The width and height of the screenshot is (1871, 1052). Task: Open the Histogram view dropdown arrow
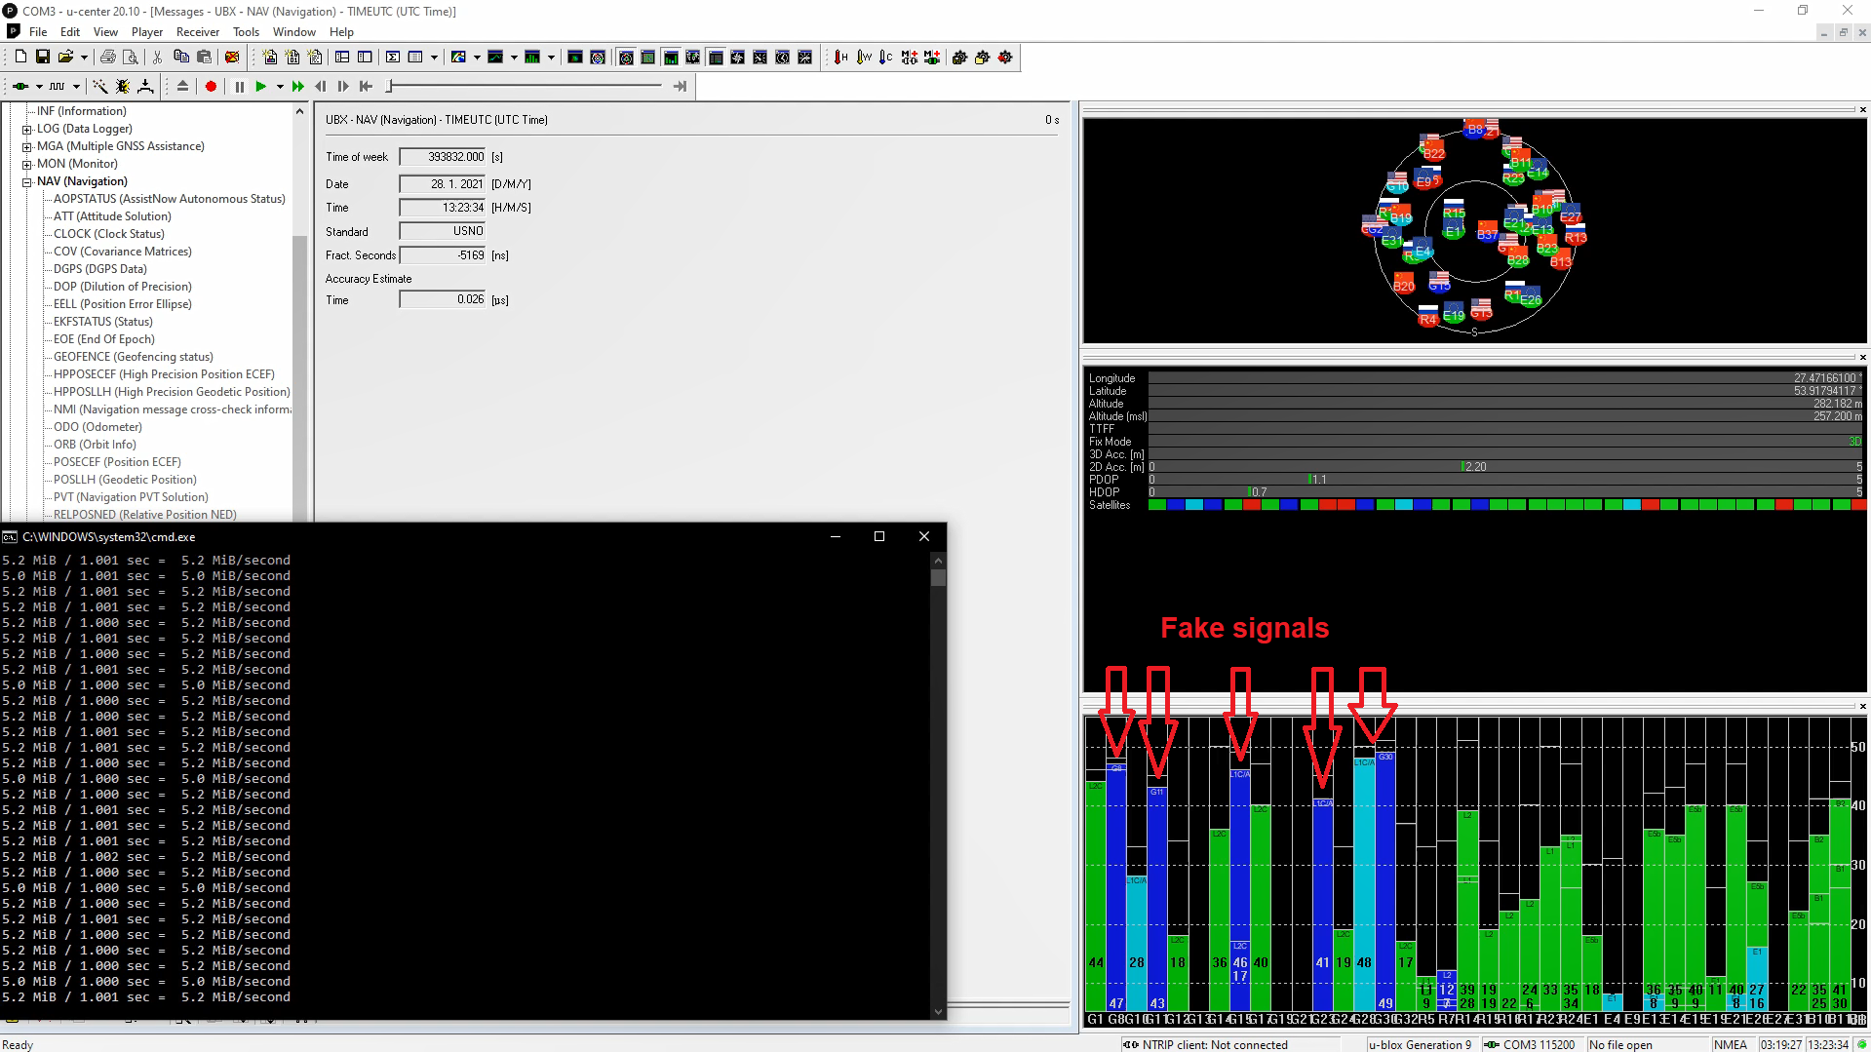pos(551,58)
